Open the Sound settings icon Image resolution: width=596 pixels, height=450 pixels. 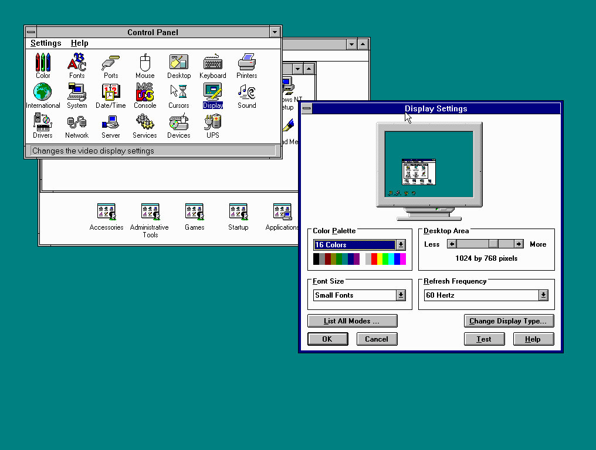coord(246,93)
